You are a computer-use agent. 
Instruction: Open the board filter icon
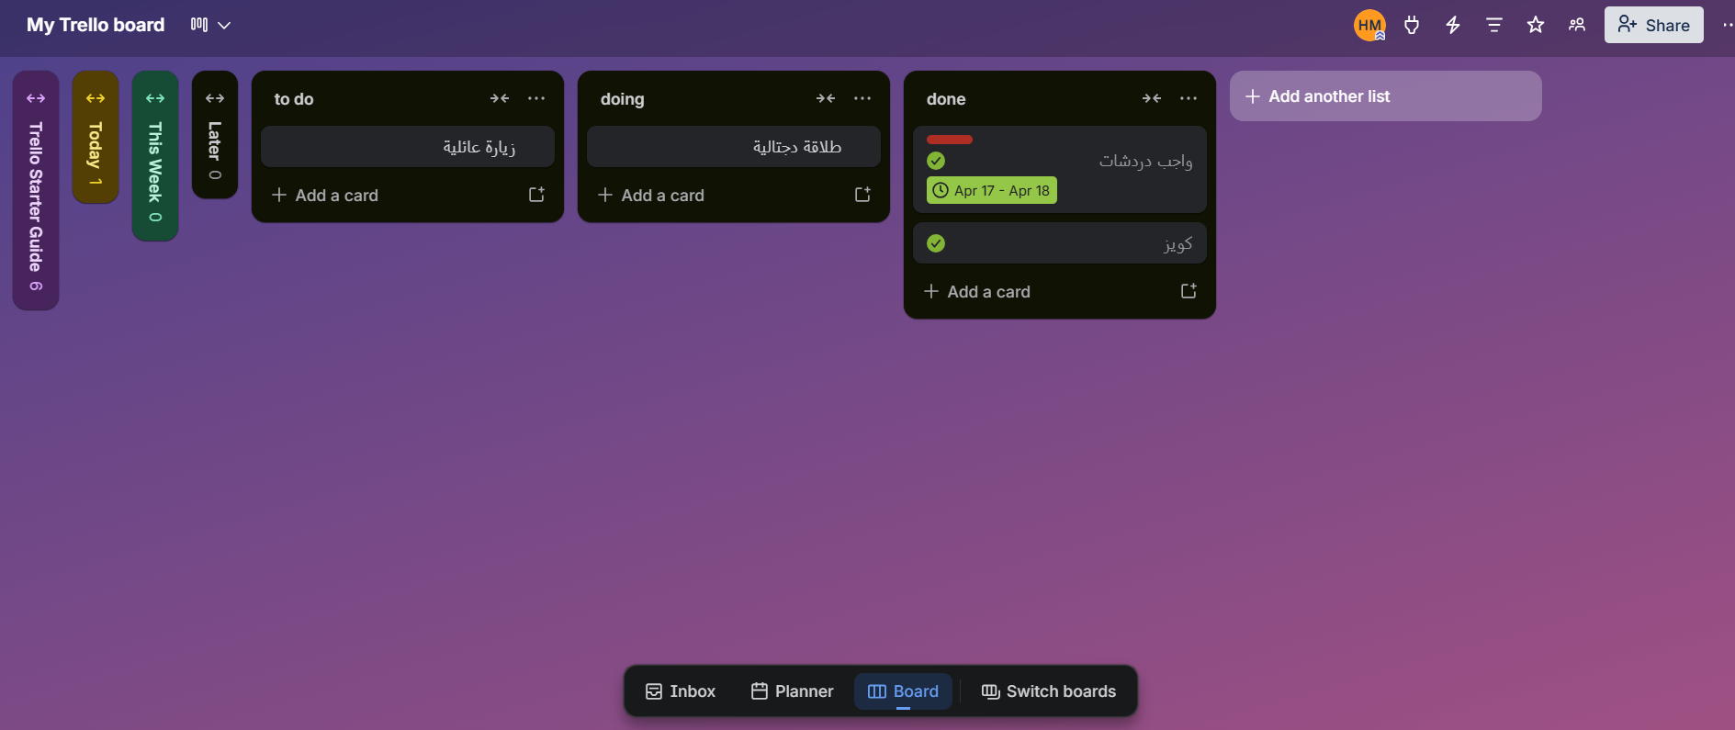[x=1494, y=25]
